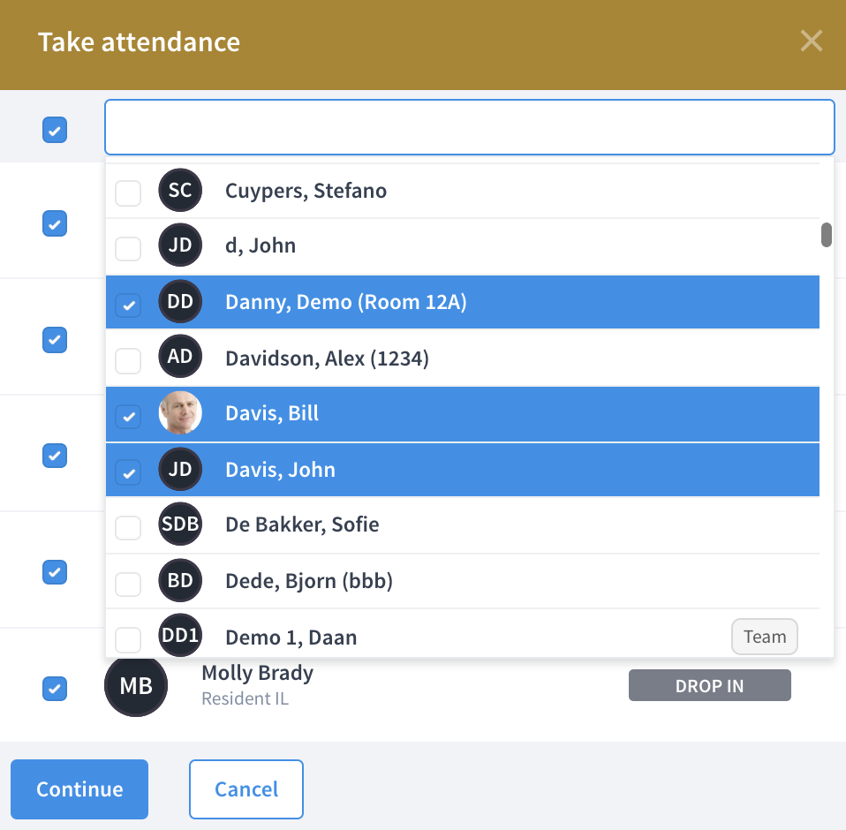846x830 pixels.
Task: Untick the checkbox beside Molly Brady
Action: (55, 689)
